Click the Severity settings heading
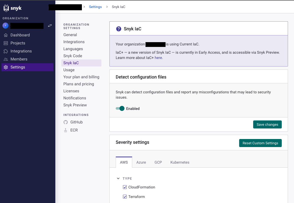Image resolution: width=294 pixels, height=203 pixels. 132,142
